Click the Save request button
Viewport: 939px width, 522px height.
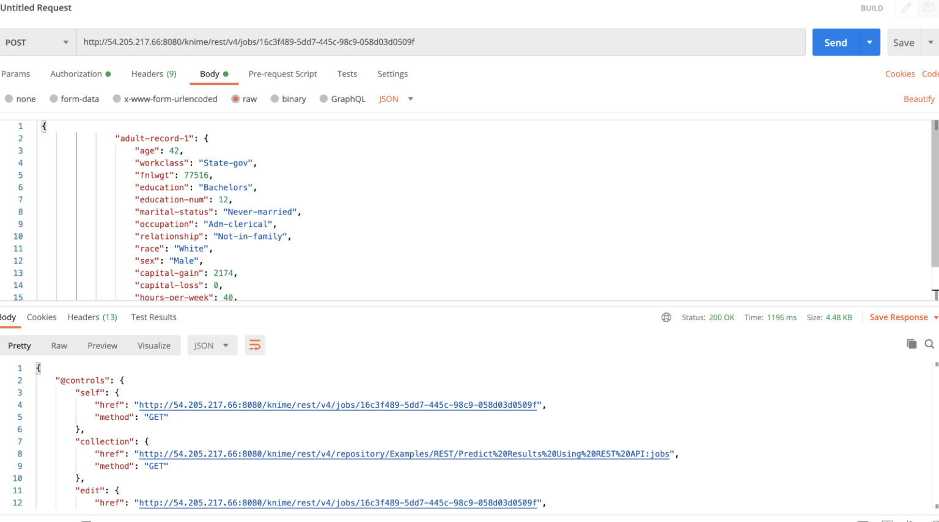point(904,42)
